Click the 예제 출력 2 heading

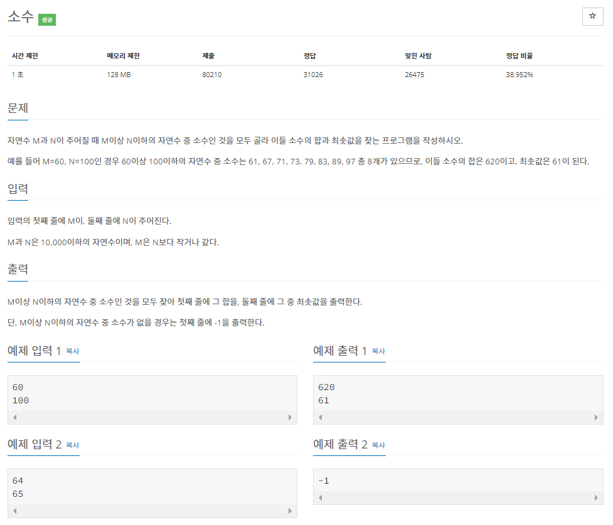(x=340, y=444)
